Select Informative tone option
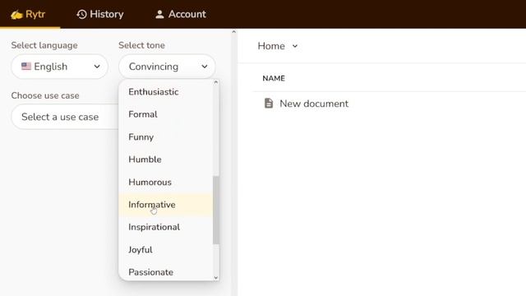This screenshot has width=526, height=296. pos(166,205)
